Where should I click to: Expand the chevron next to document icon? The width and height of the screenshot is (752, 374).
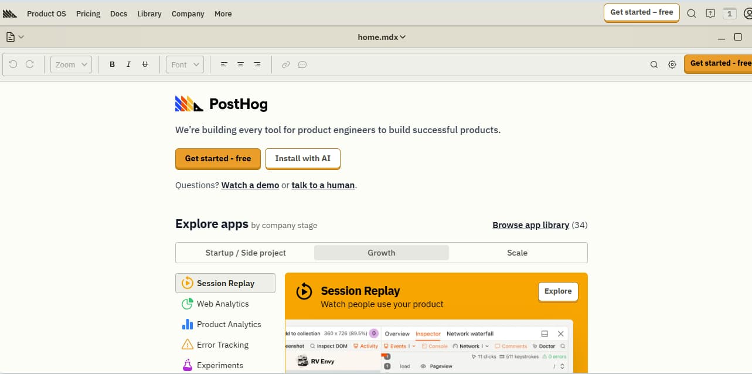pyautogui.click(x=21, y=37)
